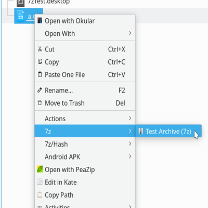Expand the Actions submenu arrow
Viewport: 208px width, 208px height.
[x=130, y=119]
